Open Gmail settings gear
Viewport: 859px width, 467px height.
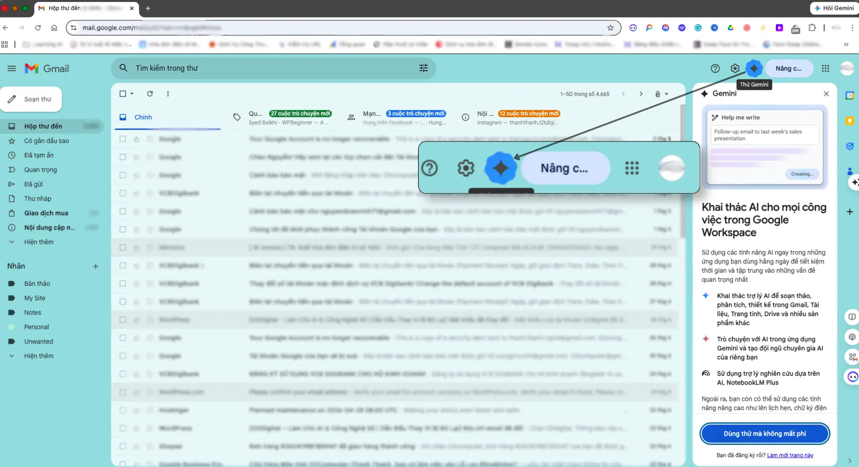coord(735,68)
